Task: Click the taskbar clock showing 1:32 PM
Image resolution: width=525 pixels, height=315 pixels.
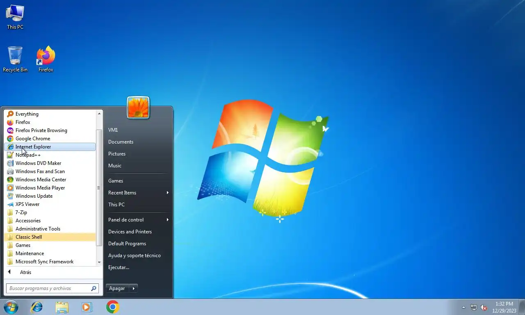Action: (x=504, y=307)
